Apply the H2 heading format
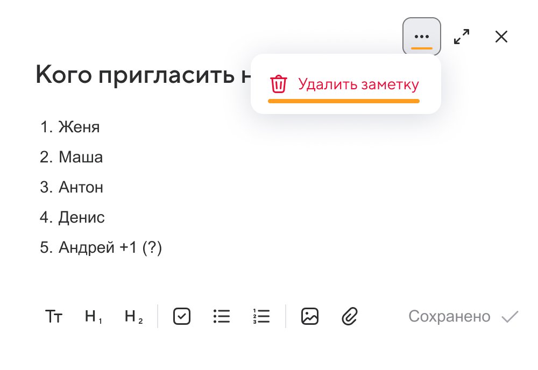Viewport: 538px width, 370px height. coord(133,317)
